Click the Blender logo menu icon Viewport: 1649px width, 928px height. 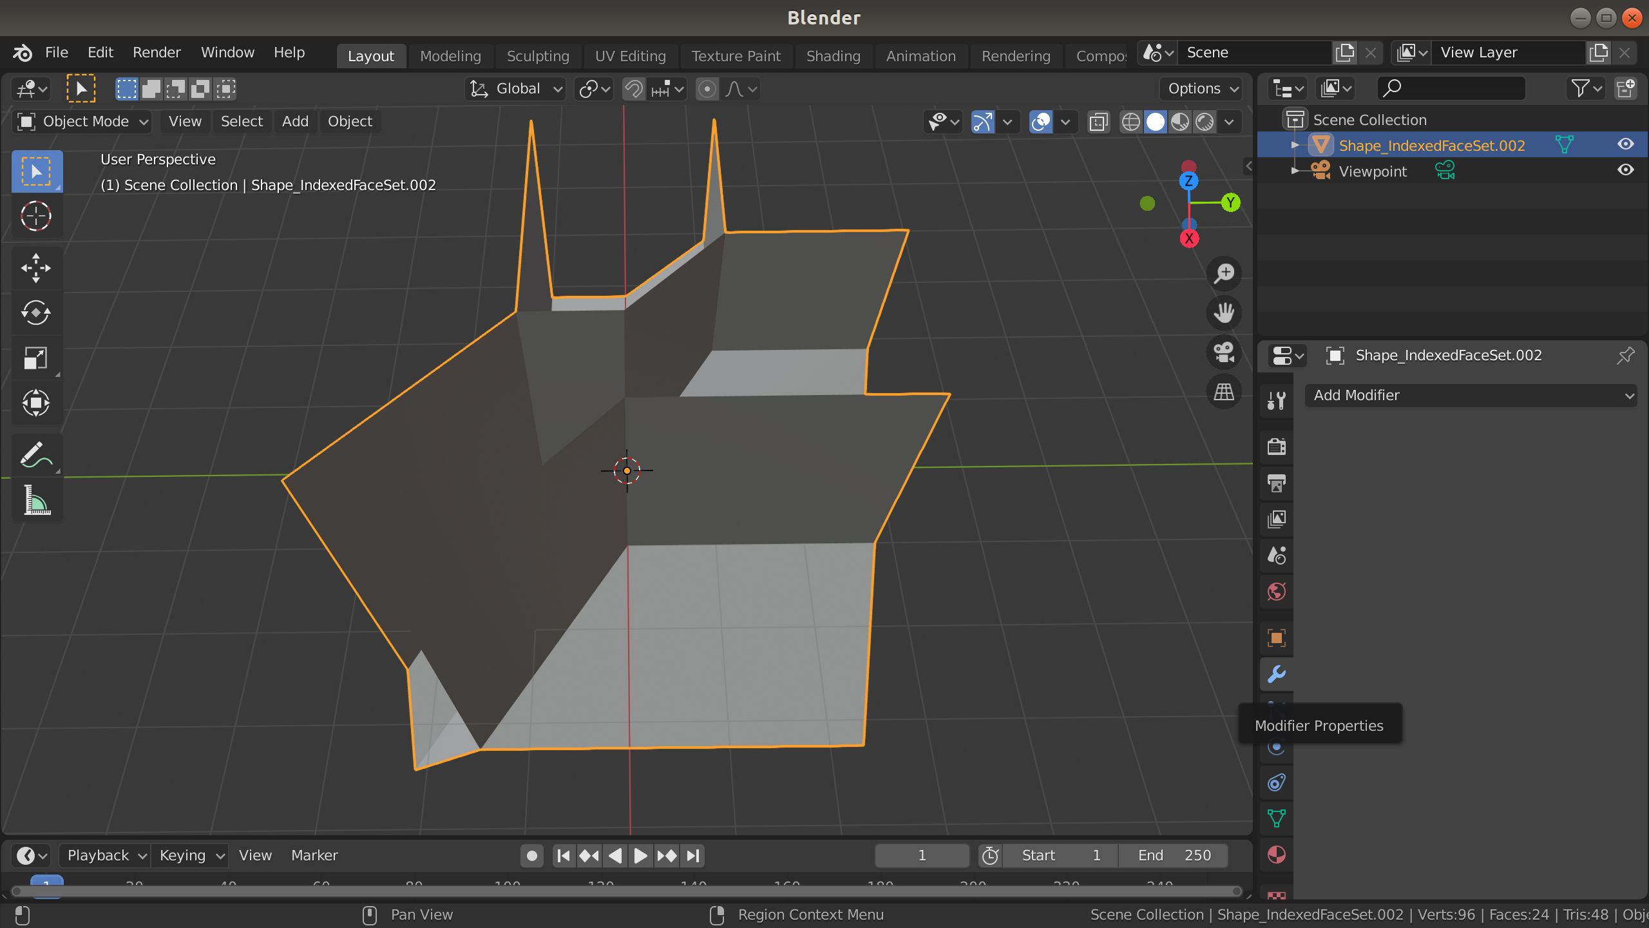tap(23, 53)
